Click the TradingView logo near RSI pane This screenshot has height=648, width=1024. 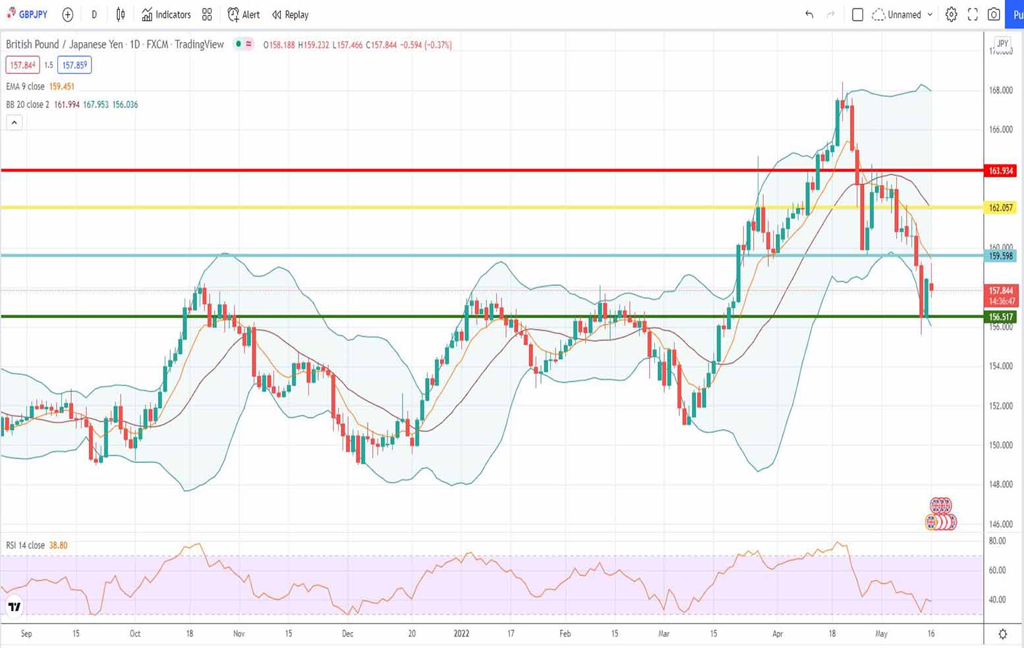(x=14, y=607)
